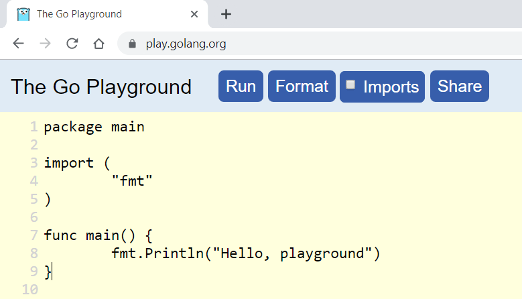Enable the Imports checkbox
Viewport: 522px width, 299px height.
click(350, 85)
